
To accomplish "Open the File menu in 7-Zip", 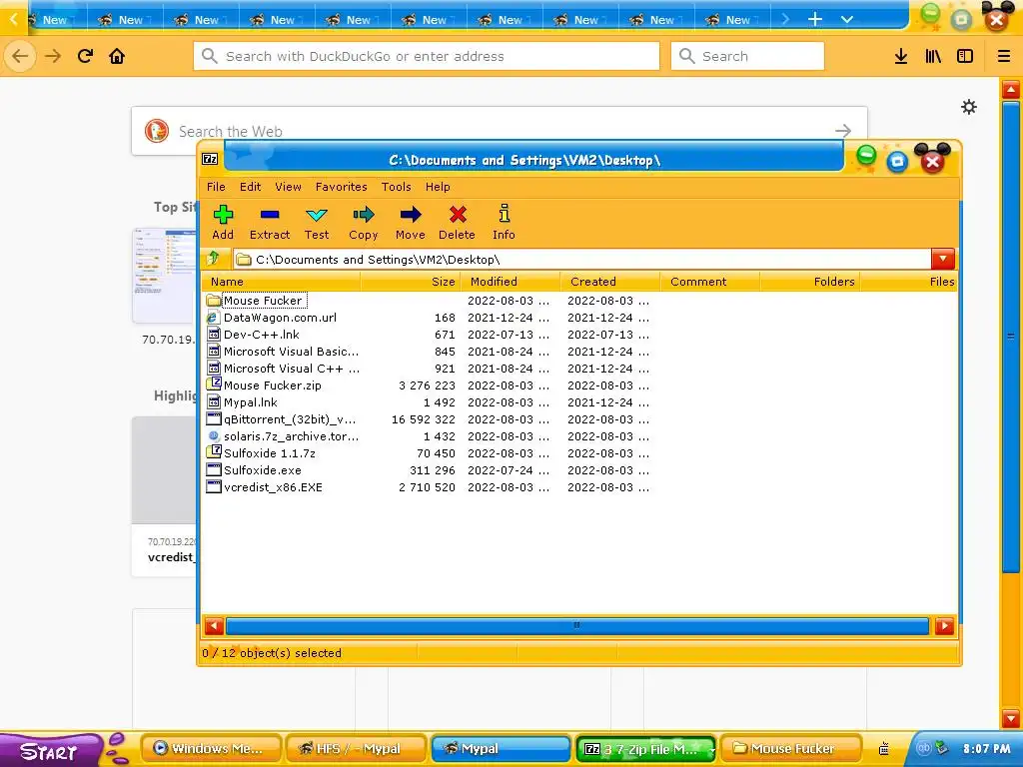I will pos(216,187).
